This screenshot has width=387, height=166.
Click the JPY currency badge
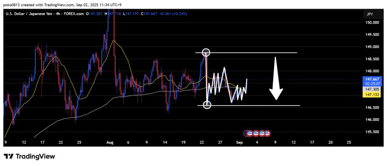(370, 14)
